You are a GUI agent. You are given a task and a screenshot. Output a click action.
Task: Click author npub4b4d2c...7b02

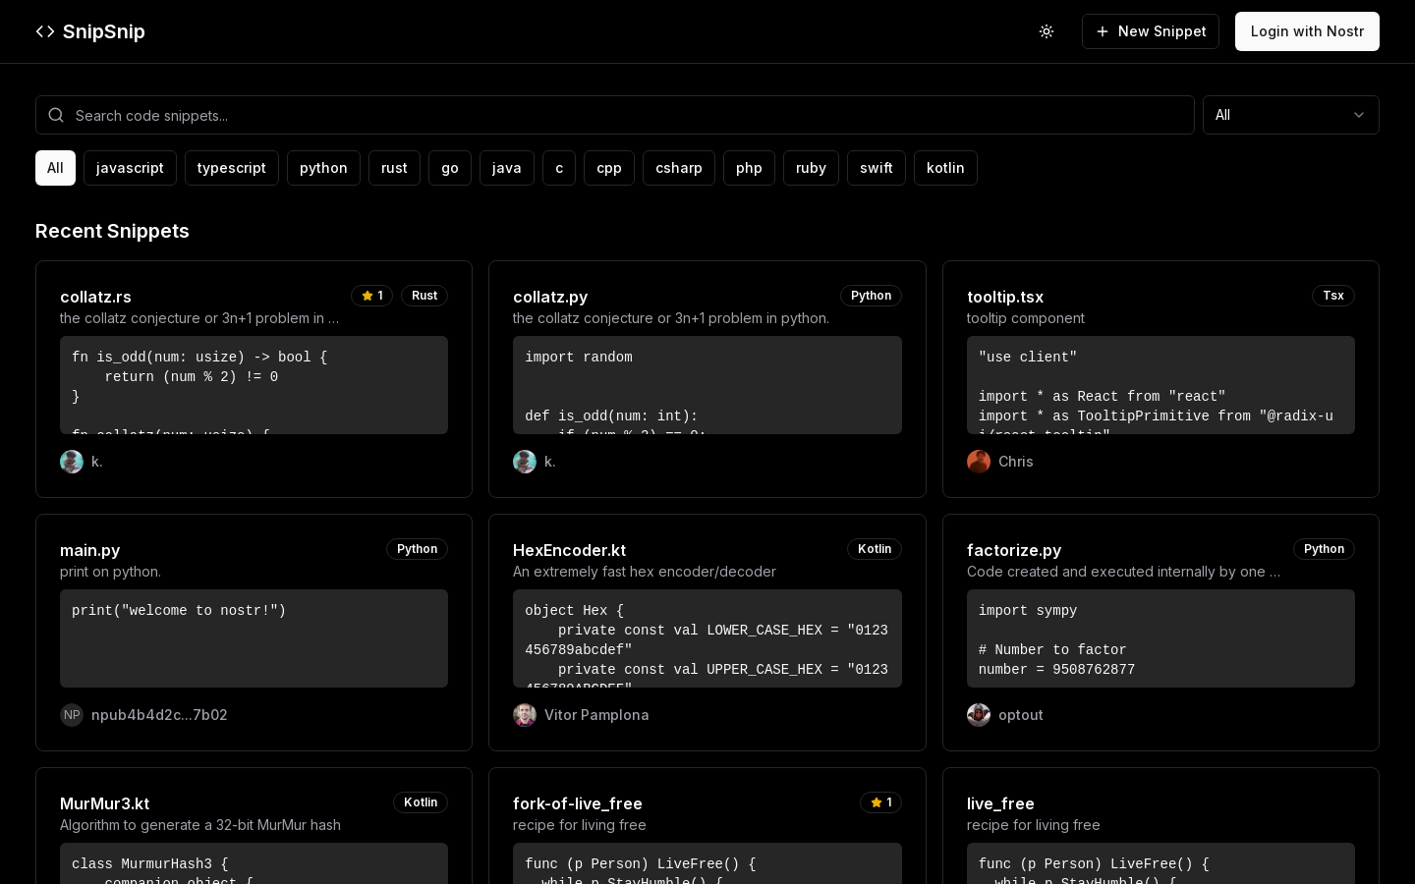point(159,715)
